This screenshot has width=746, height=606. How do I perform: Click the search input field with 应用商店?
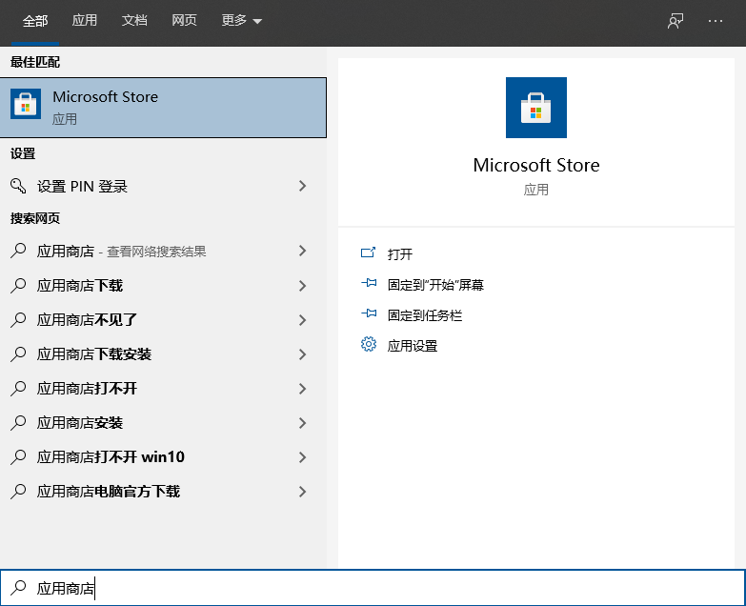pos(373,588)
